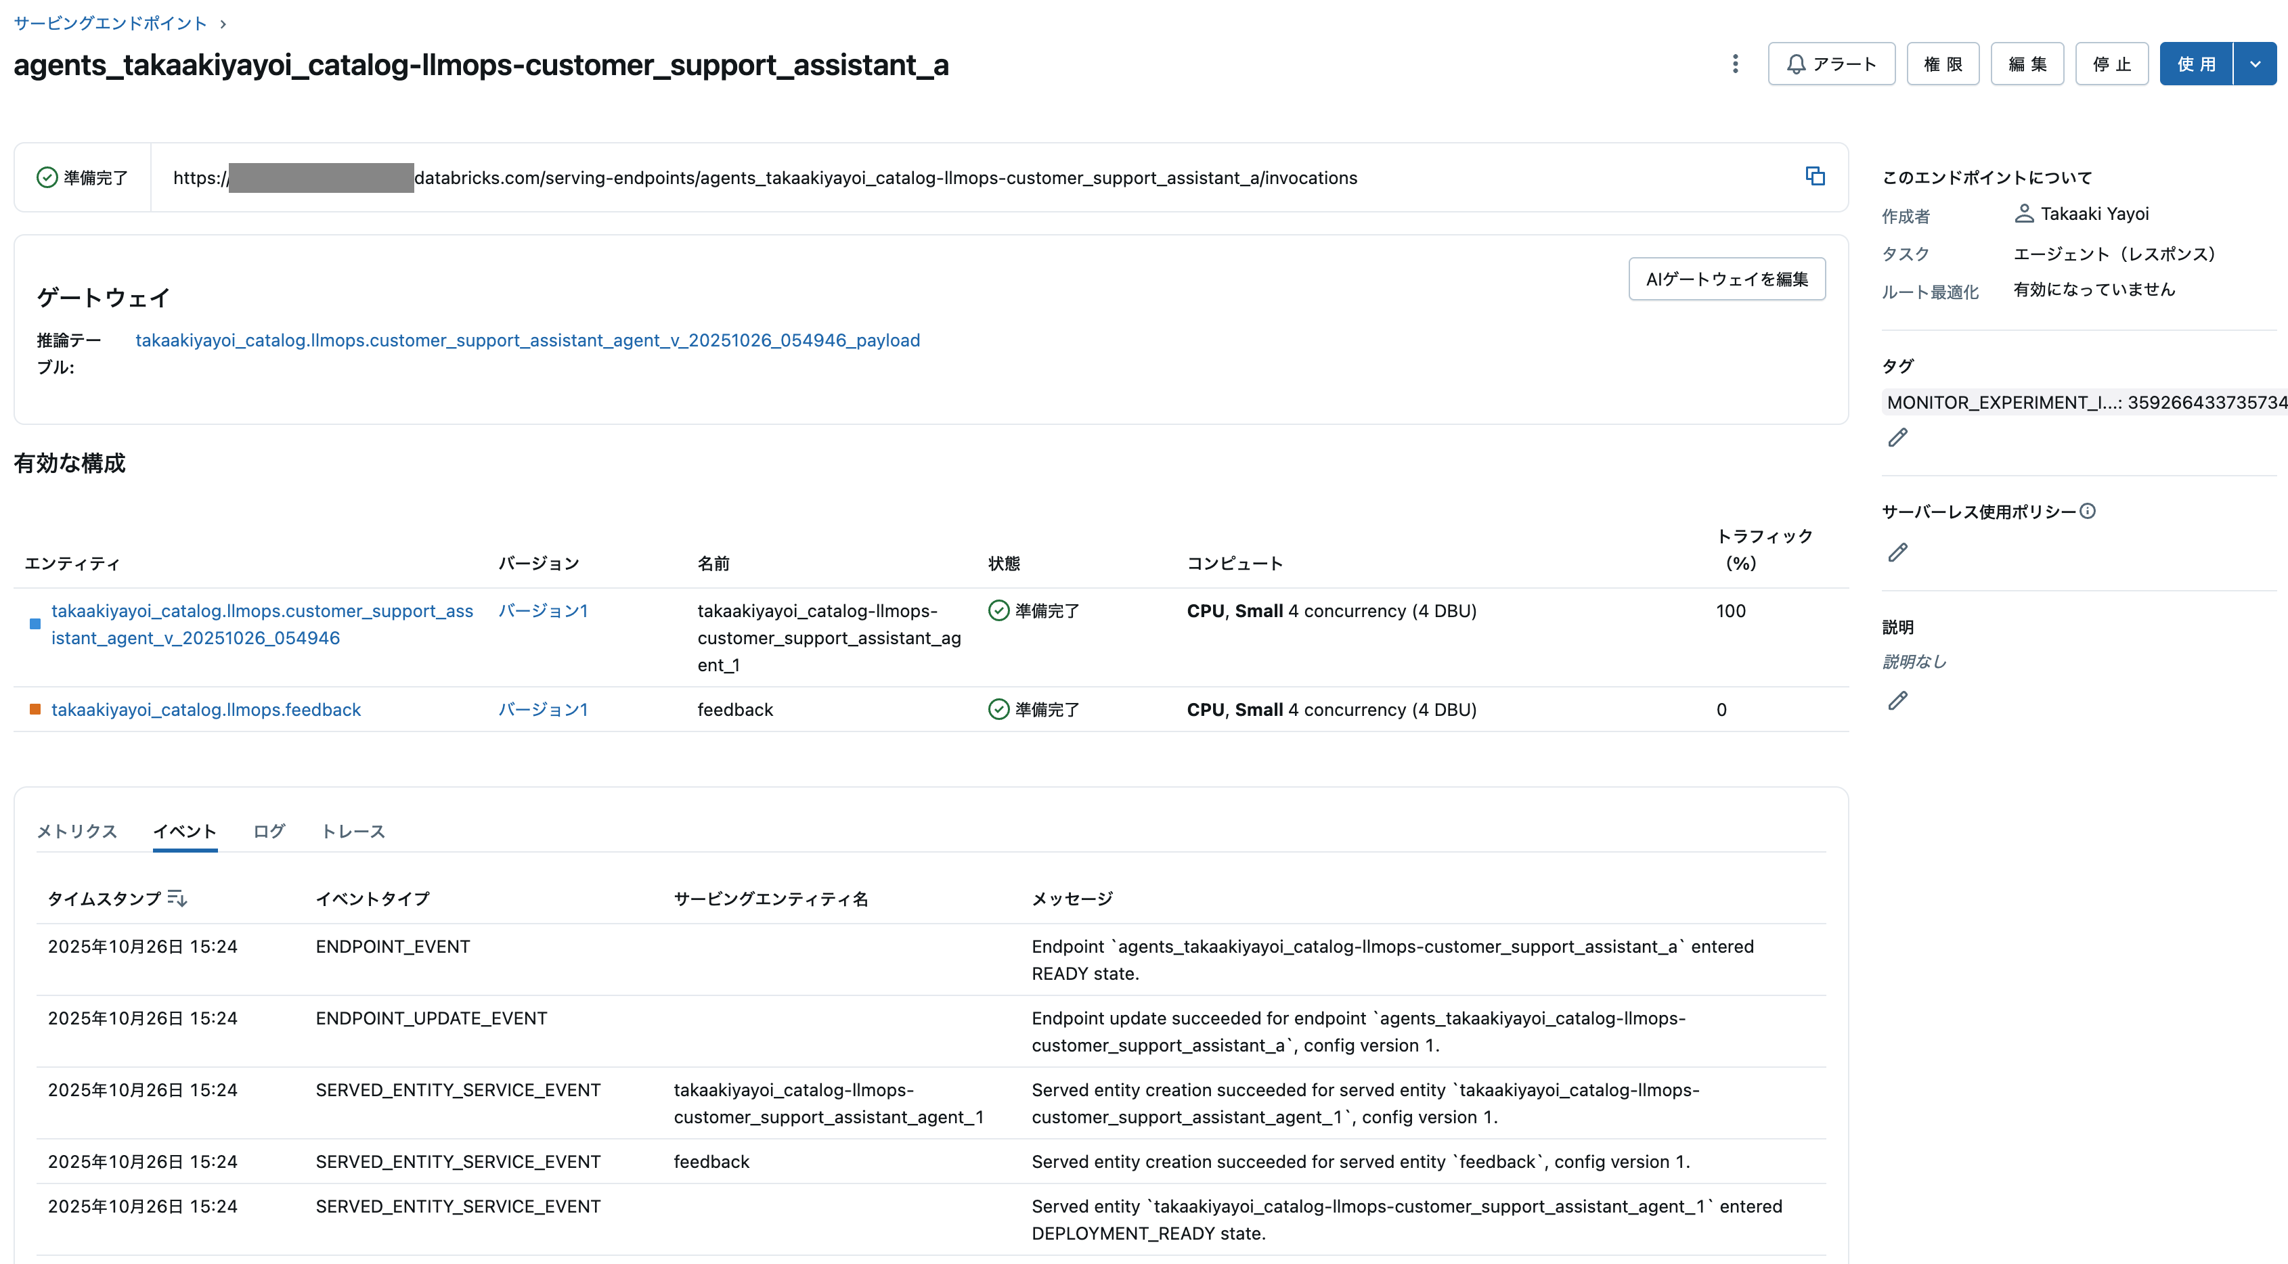Copy the endpoint URL with copy icon
This screenshot has height=1264, width=2288.
click(1815, 176)
